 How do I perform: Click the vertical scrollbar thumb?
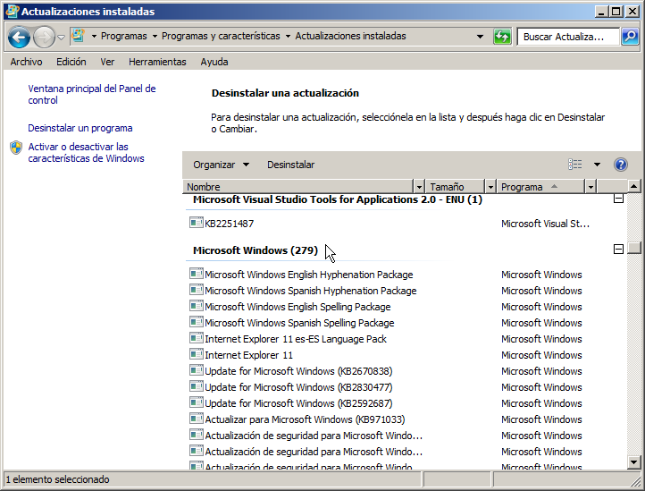pyautogui.click(x=634, y=248)
